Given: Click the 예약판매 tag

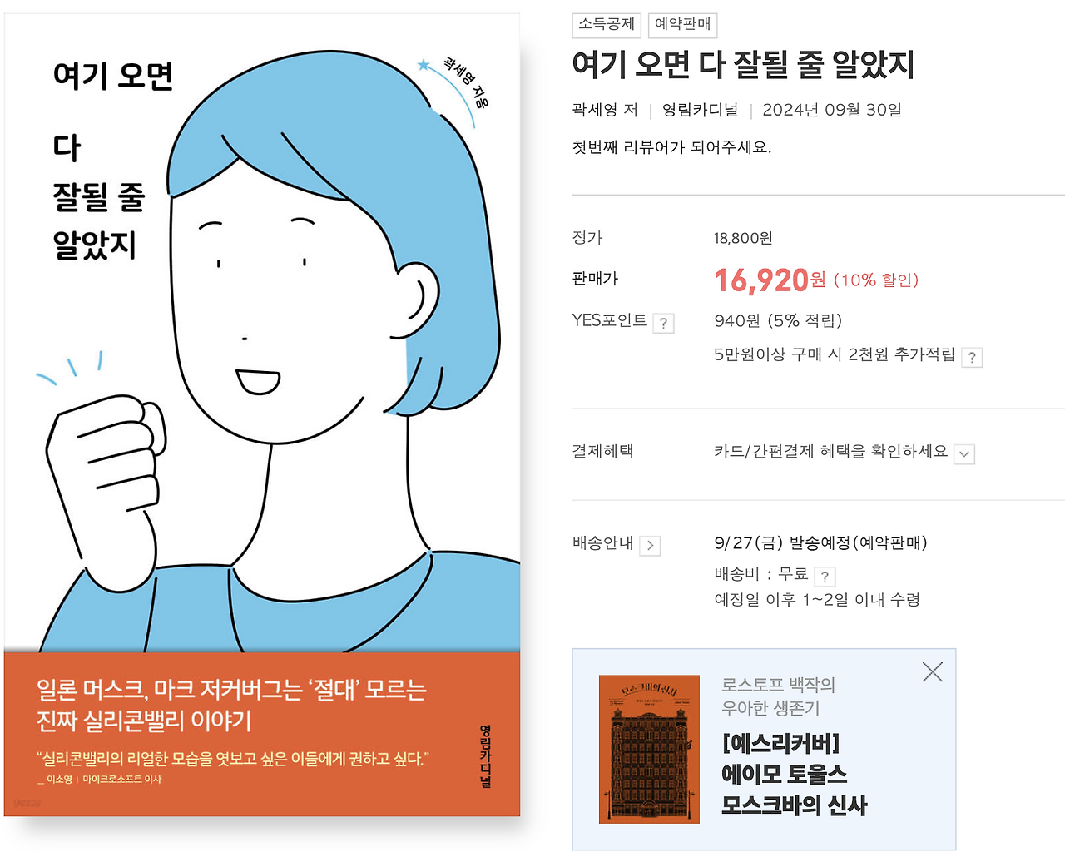Looking at the screenshot, I should [x=682, y=25].
